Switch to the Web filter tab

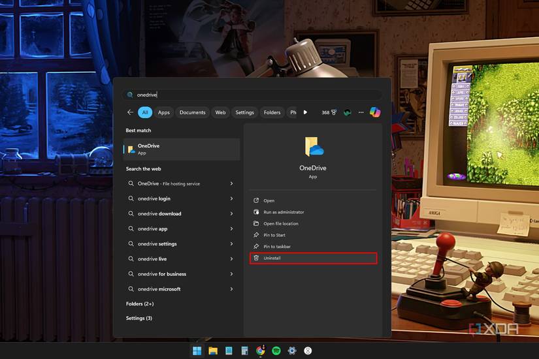pyautogui.click(x=220, y=112)
